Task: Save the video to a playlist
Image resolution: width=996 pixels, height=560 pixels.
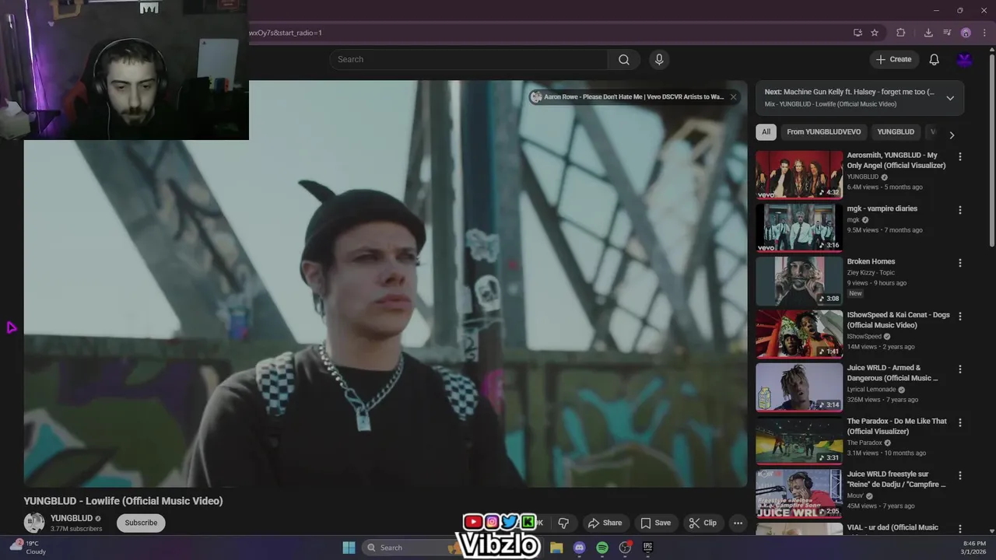Action: point(655,523)
